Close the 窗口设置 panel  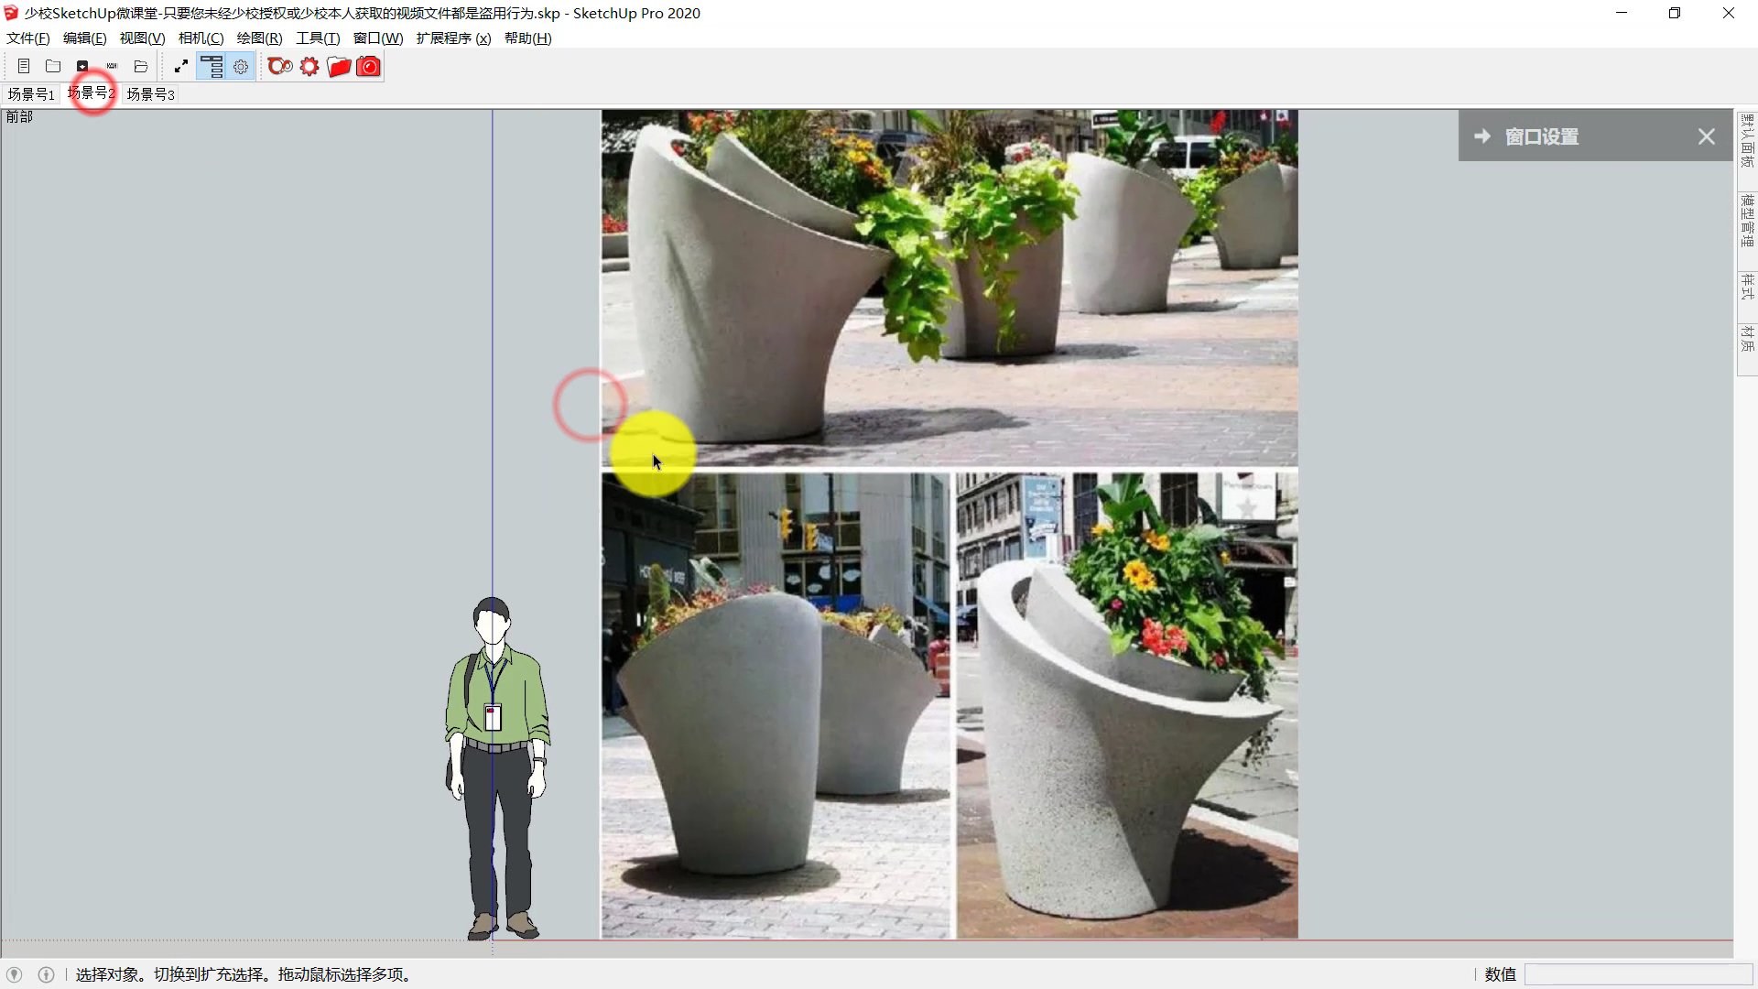tap(1706, 136)
